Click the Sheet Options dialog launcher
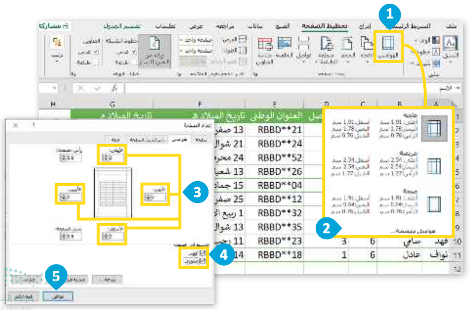The height and width of the screenshot is (310, 471). point(73,74)
